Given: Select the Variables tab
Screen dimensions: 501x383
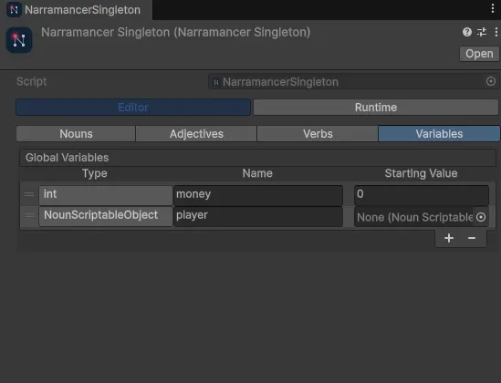Looking at the screenshot, I should point(439,134).
